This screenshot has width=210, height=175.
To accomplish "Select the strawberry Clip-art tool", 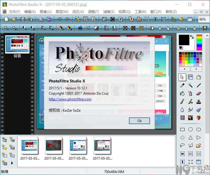I will click(x=199, y=118).
